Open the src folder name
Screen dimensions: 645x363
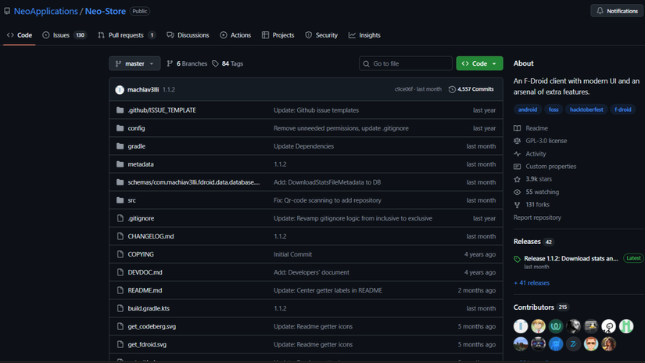coord(131,200)
